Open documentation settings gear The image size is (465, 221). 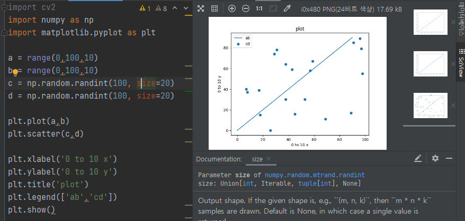(x=435, y=158)
